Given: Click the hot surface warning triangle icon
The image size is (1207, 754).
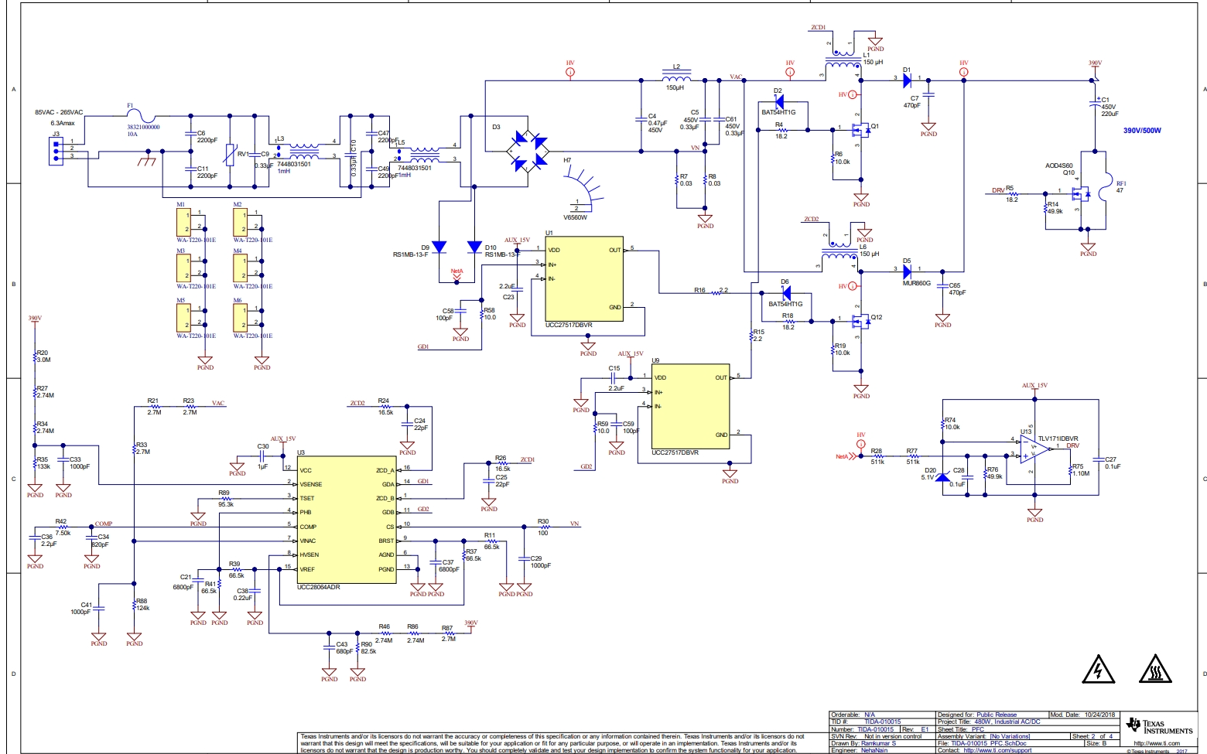Looking at the screenshot, I should point(1154,670).
